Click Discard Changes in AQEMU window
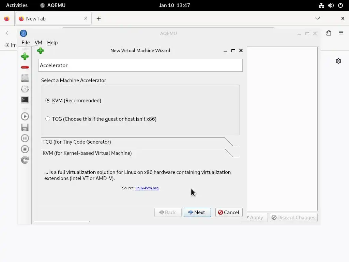 pos(293,217)
